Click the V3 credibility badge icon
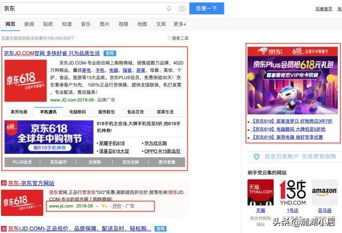 (105, 206)
